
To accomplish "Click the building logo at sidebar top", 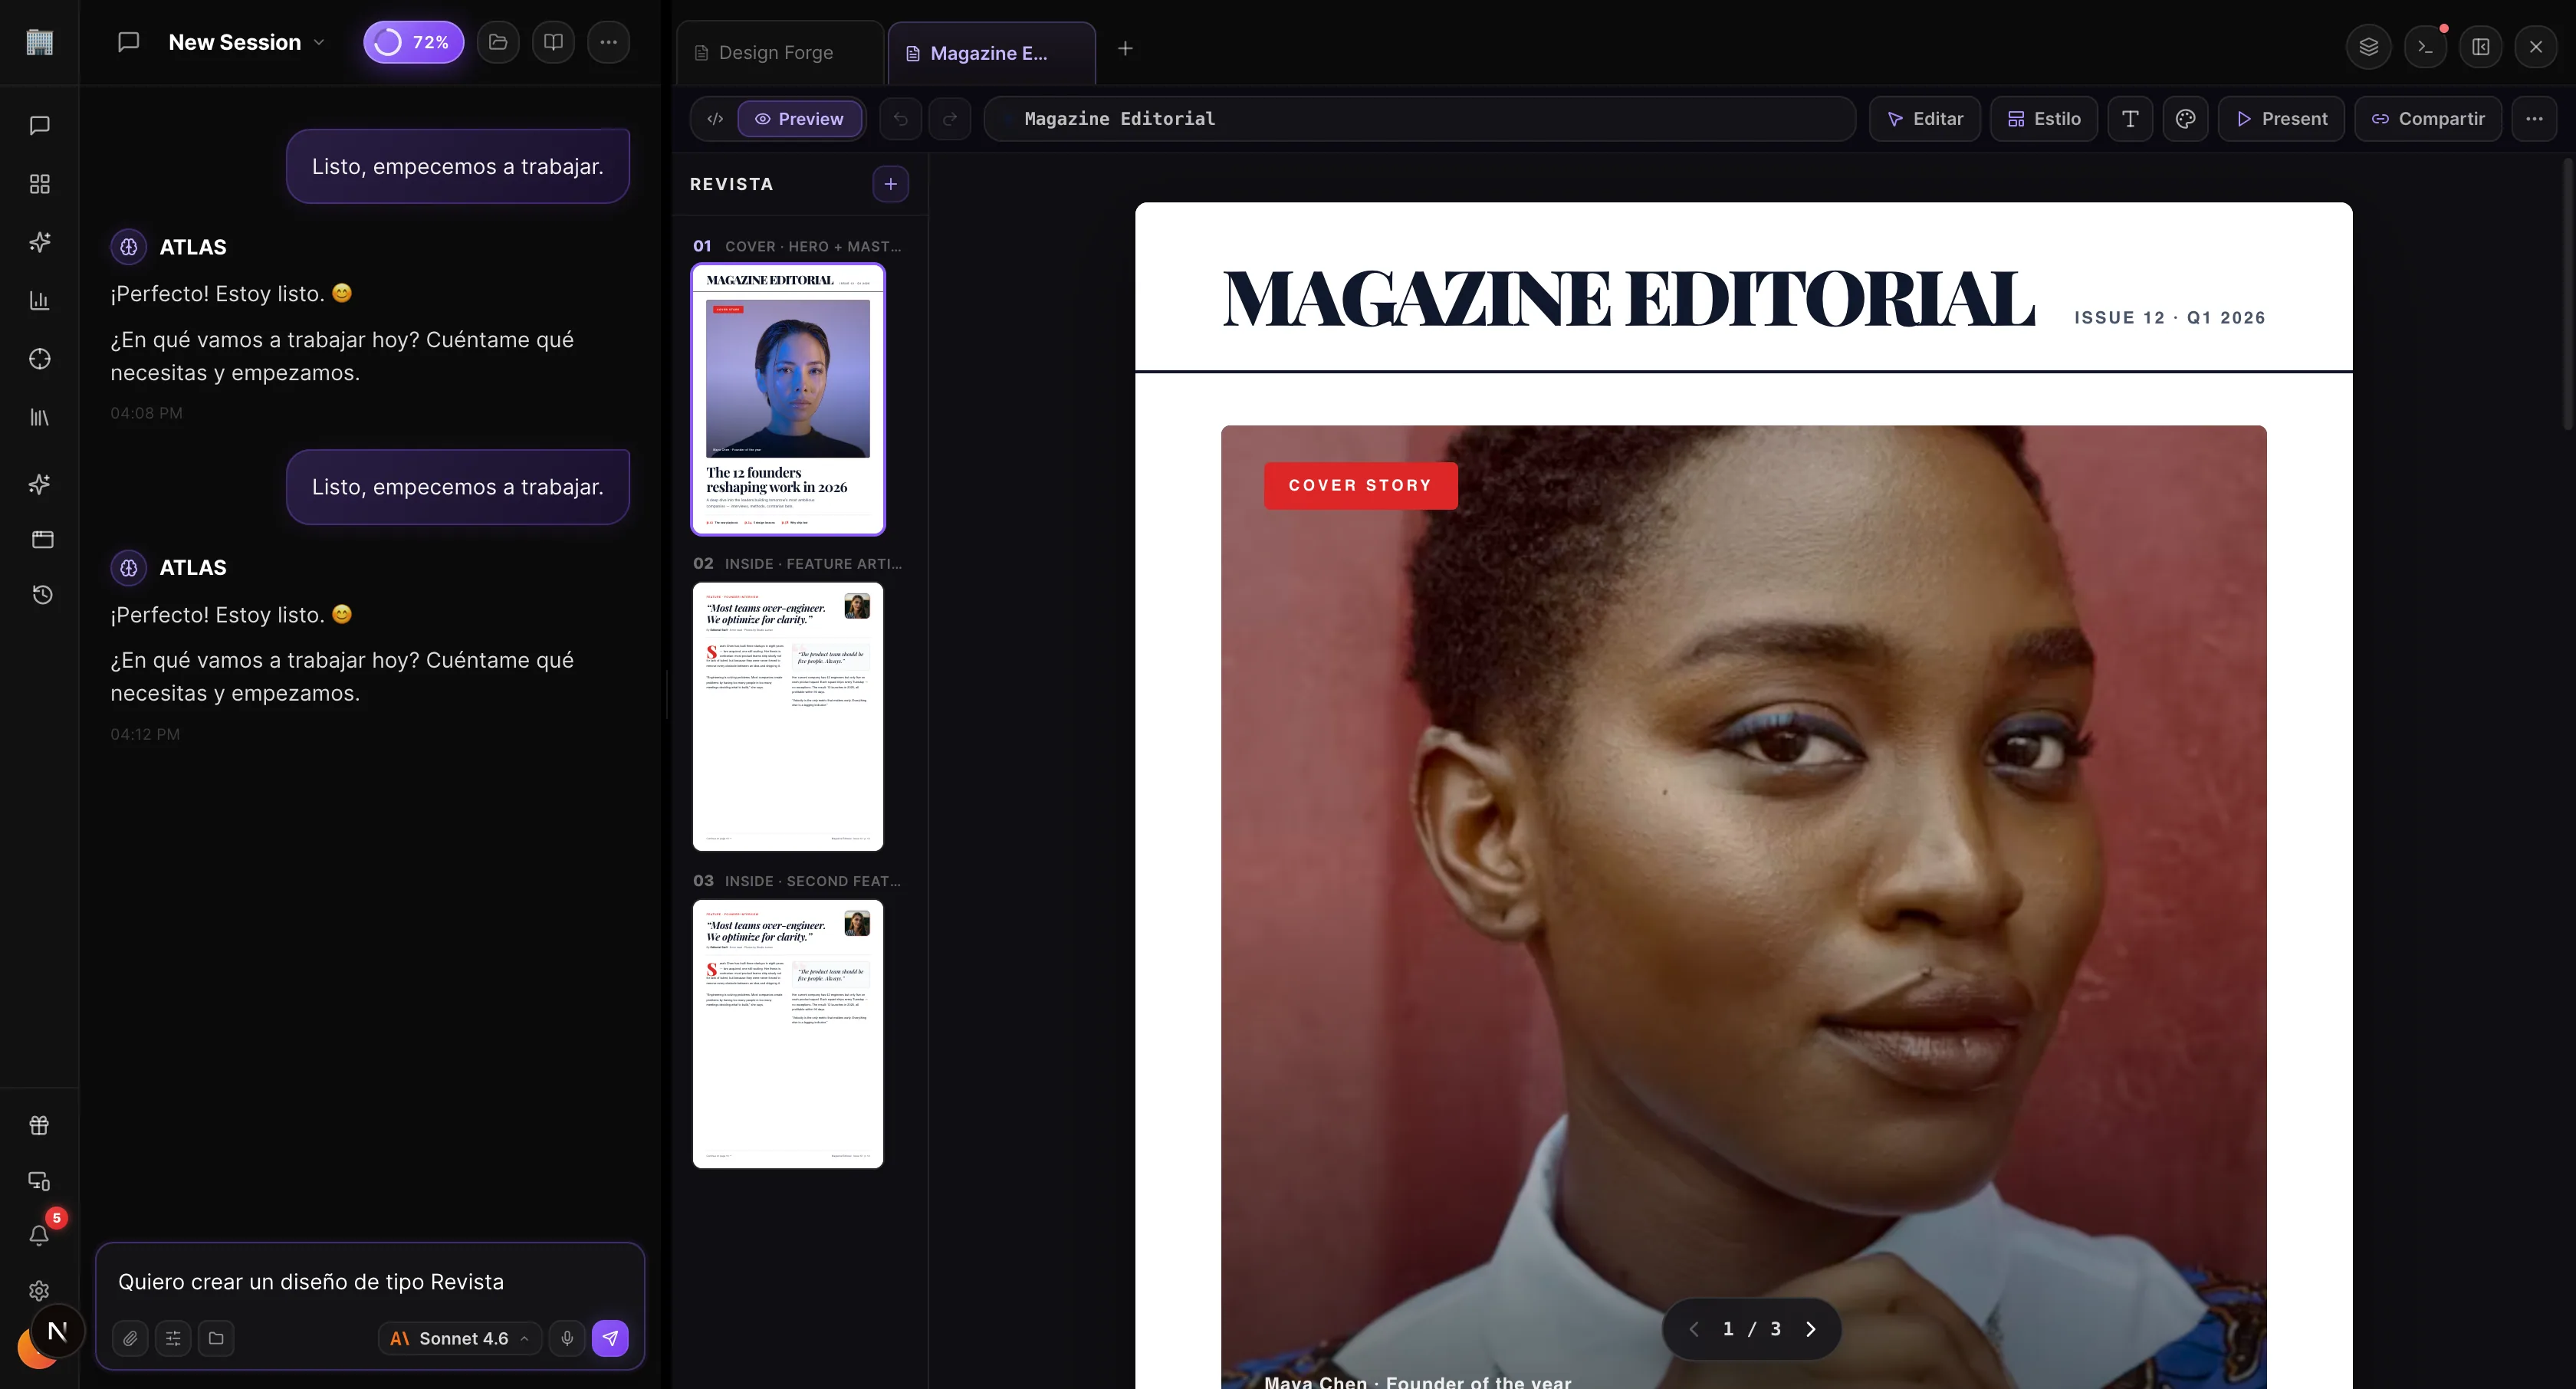I will tap(39, 42).
